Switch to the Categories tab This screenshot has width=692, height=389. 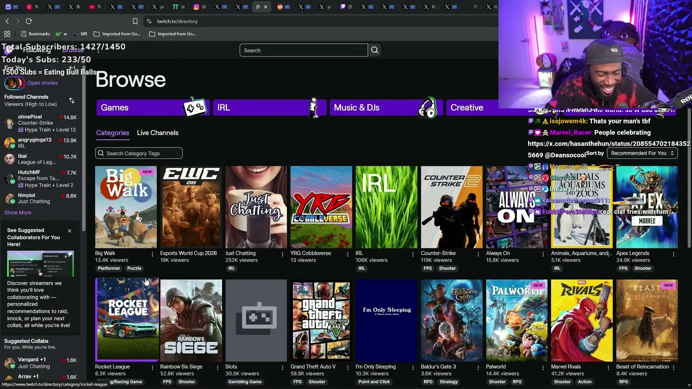click(x=112, y=133)
